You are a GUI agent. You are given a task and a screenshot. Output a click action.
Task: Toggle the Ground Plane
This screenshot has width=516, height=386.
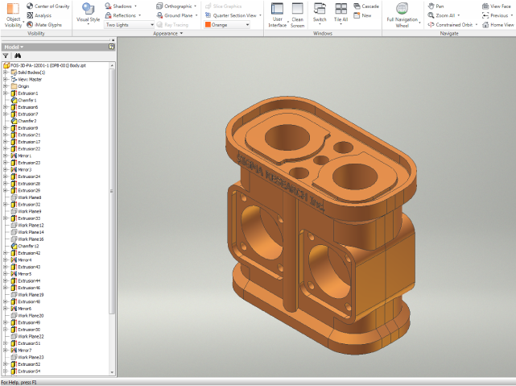tap(175, 15)
